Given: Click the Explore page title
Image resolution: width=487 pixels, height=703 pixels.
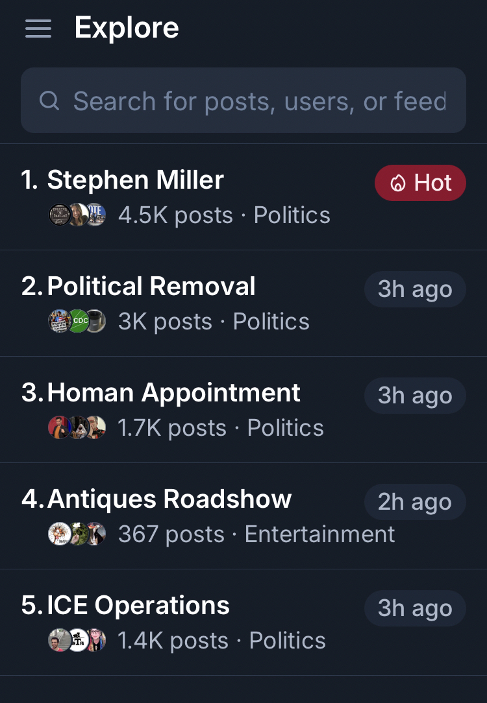Looking at the screenshot, I should coord(127,28).
